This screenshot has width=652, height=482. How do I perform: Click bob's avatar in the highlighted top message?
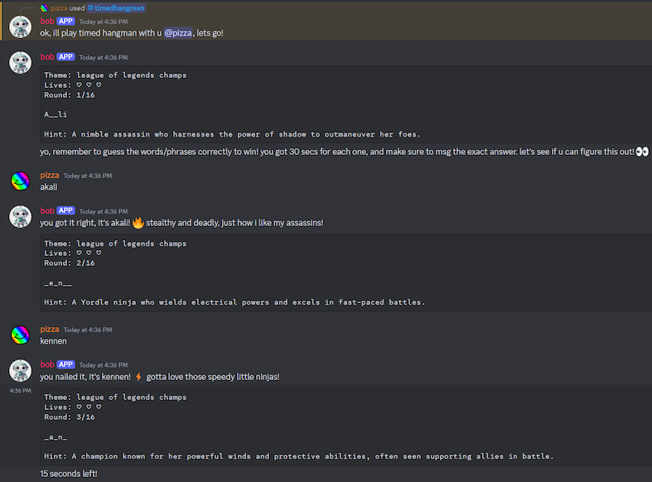pyautogui.click(x=21, y=27)
